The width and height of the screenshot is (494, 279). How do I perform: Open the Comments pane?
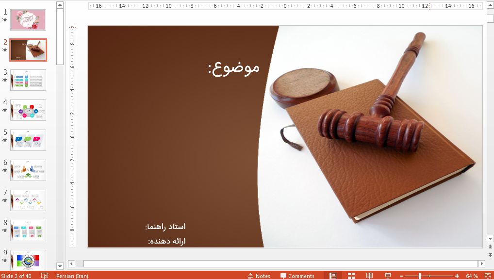point(297,276)
